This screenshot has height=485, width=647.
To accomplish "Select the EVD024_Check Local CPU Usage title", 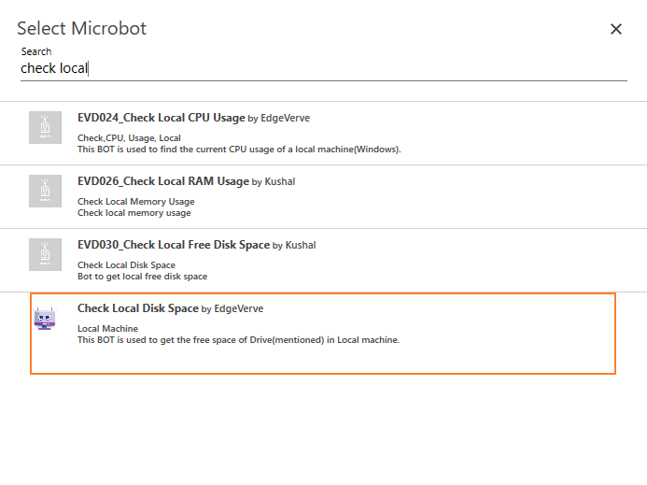I will pos(161,118).
